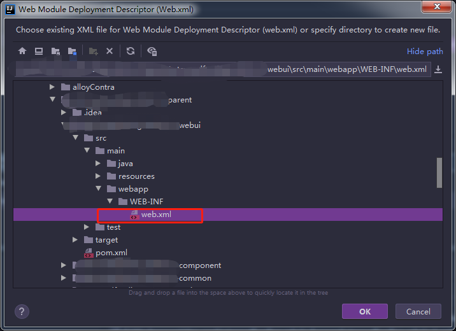Click the Hide path link
This screenshot has width=456, height=331.
pos(425,52)
